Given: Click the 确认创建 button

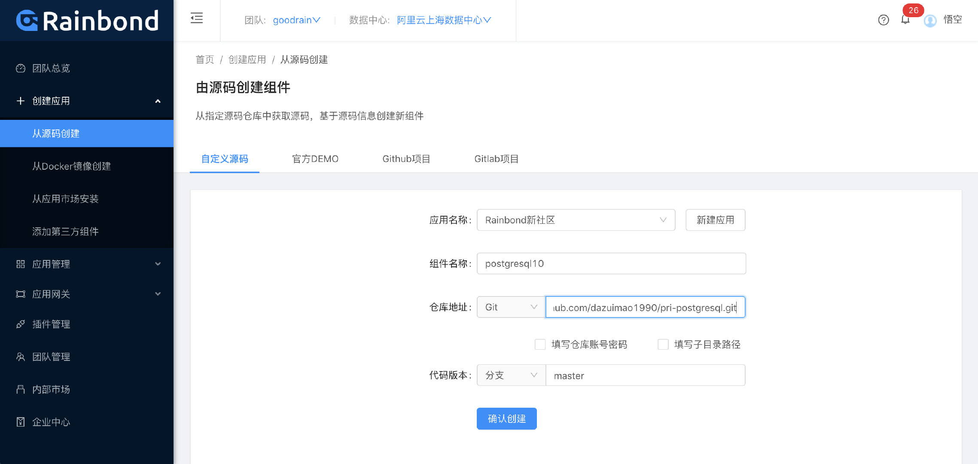Looking at the screenshot, I should click(x=507, y=418).
